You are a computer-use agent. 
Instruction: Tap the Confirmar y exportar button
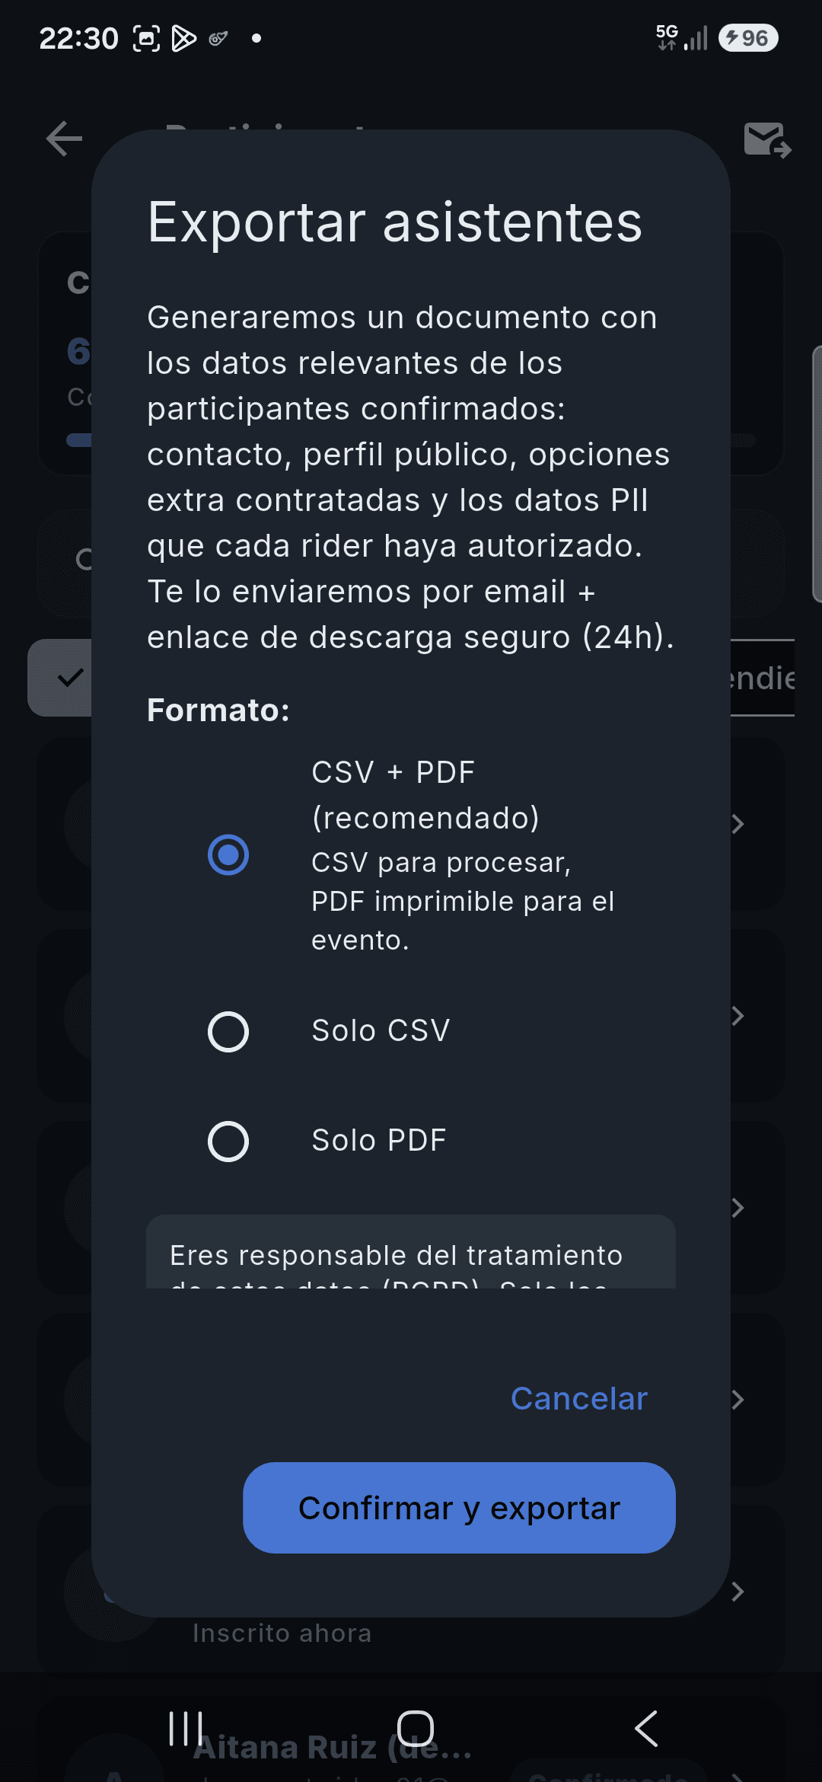(x=459, y=1508)
